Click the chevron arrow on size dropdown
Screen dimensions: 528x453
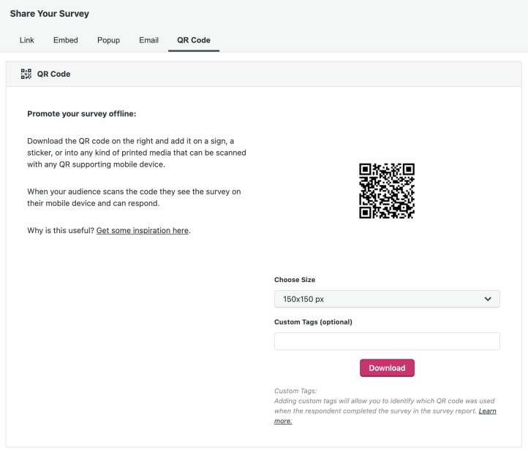point(488,299)
